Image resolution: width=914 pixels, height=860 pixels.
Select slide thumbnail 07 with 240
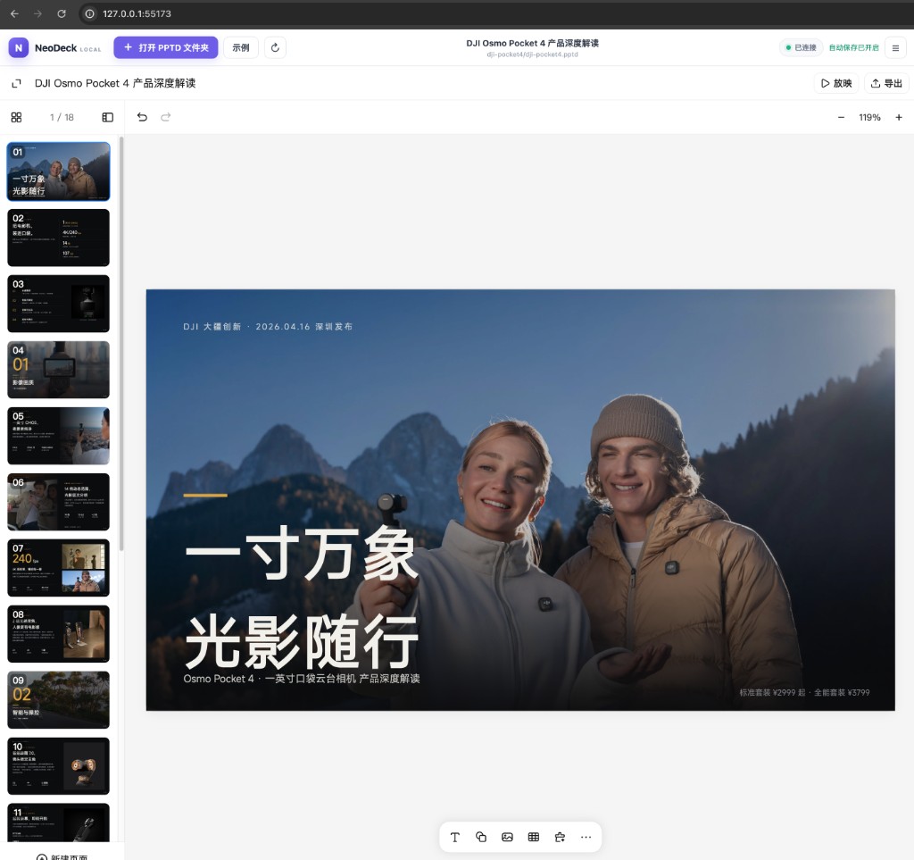(x=58, y=568)
